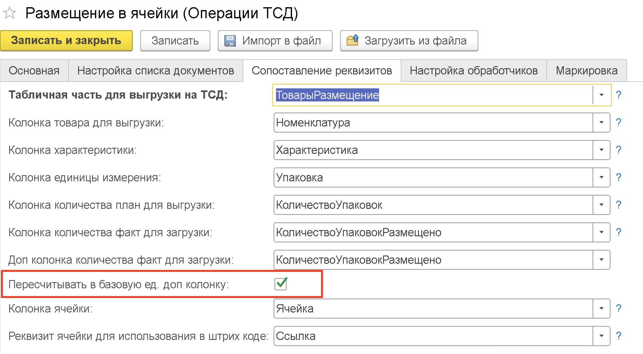
Task: Show help for 'Реквизит ячейки для использования'
Action: click(619, 336)
